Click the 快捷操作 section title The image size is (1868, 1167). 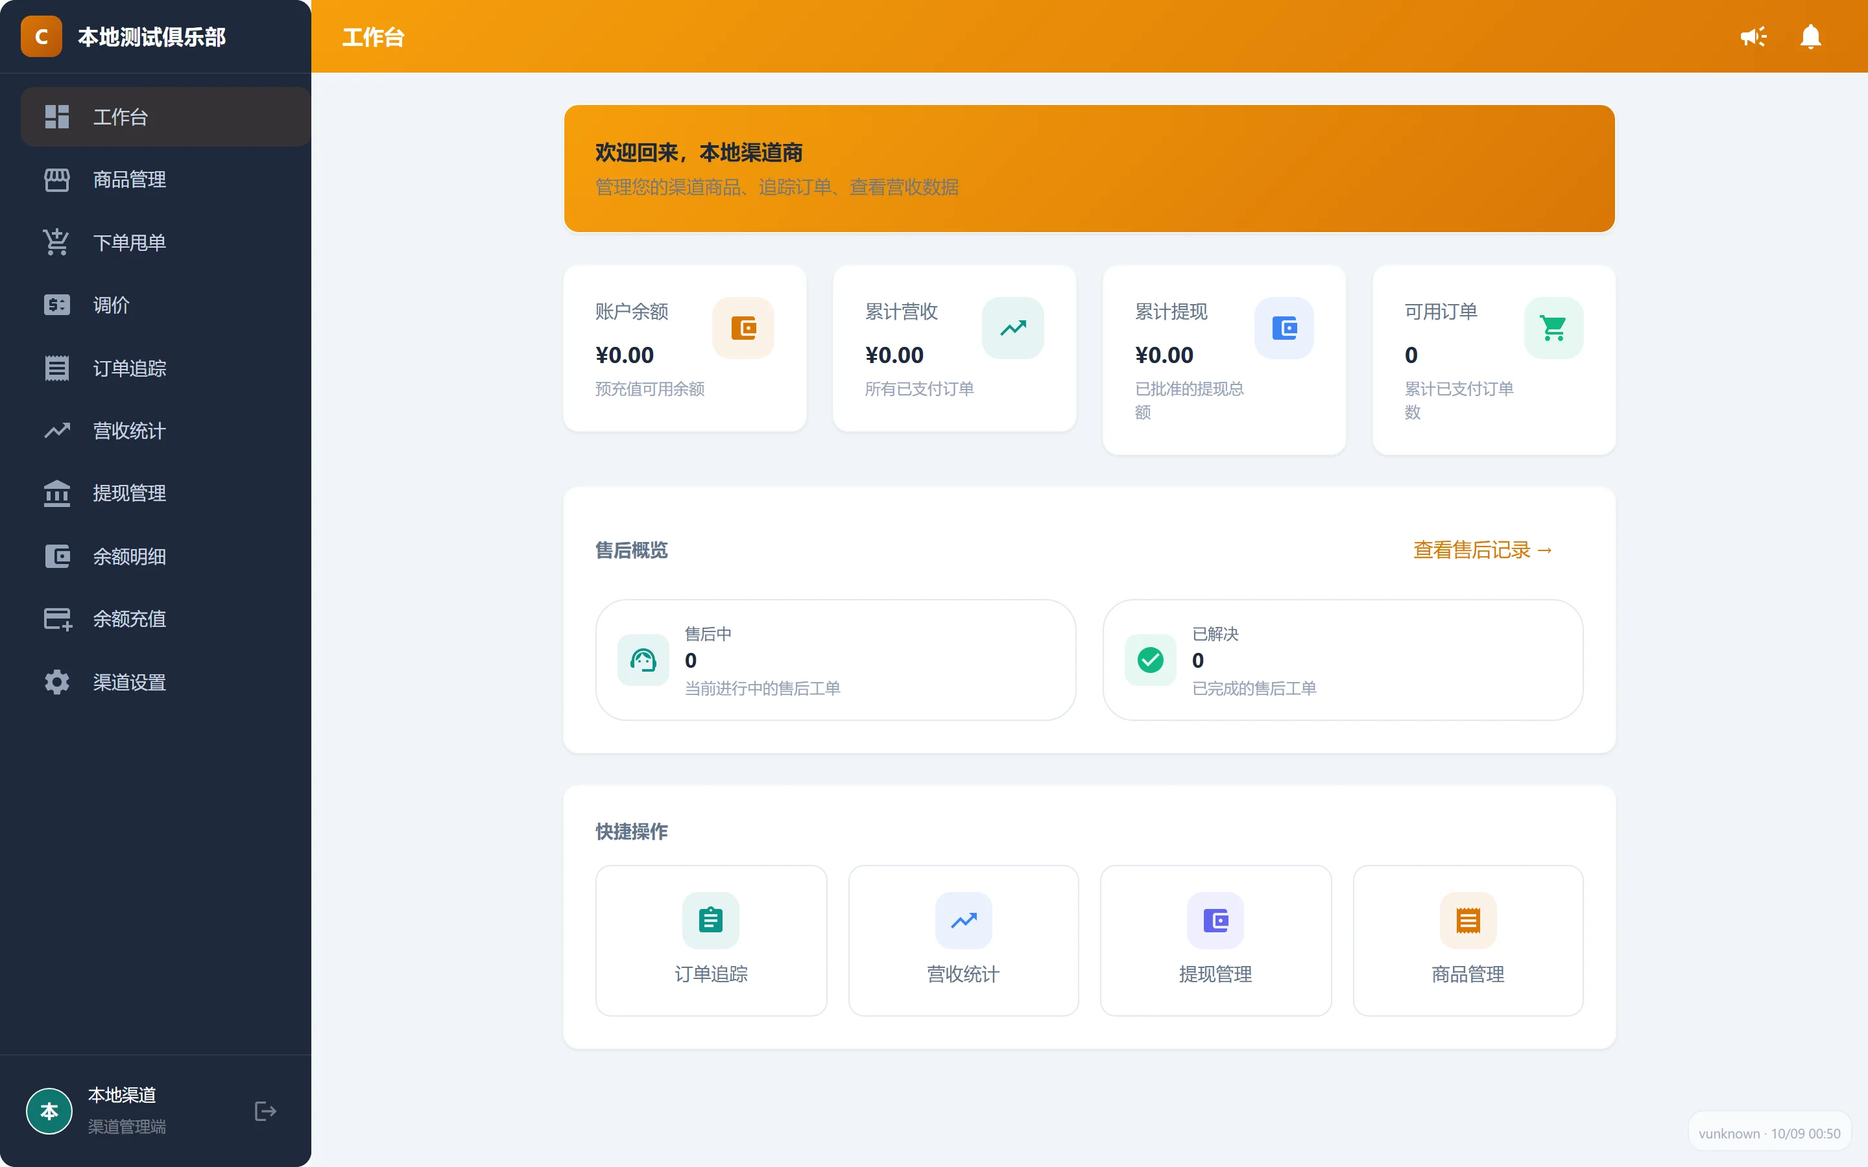pyautogui.click(x=631, y=831)
